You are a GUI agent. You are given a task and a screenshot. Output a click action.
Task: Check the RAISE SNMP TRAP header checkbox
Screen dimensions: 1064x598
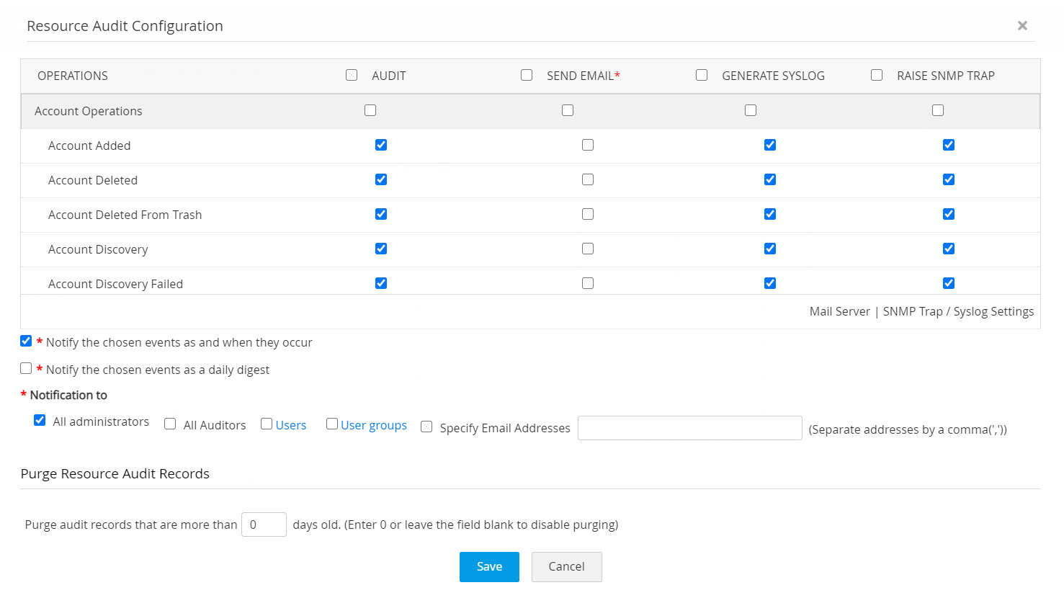877,75
